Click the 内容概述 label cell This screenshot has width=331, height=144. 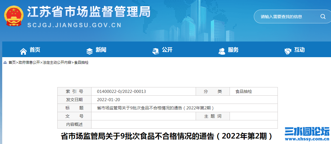tap(74, 124)
